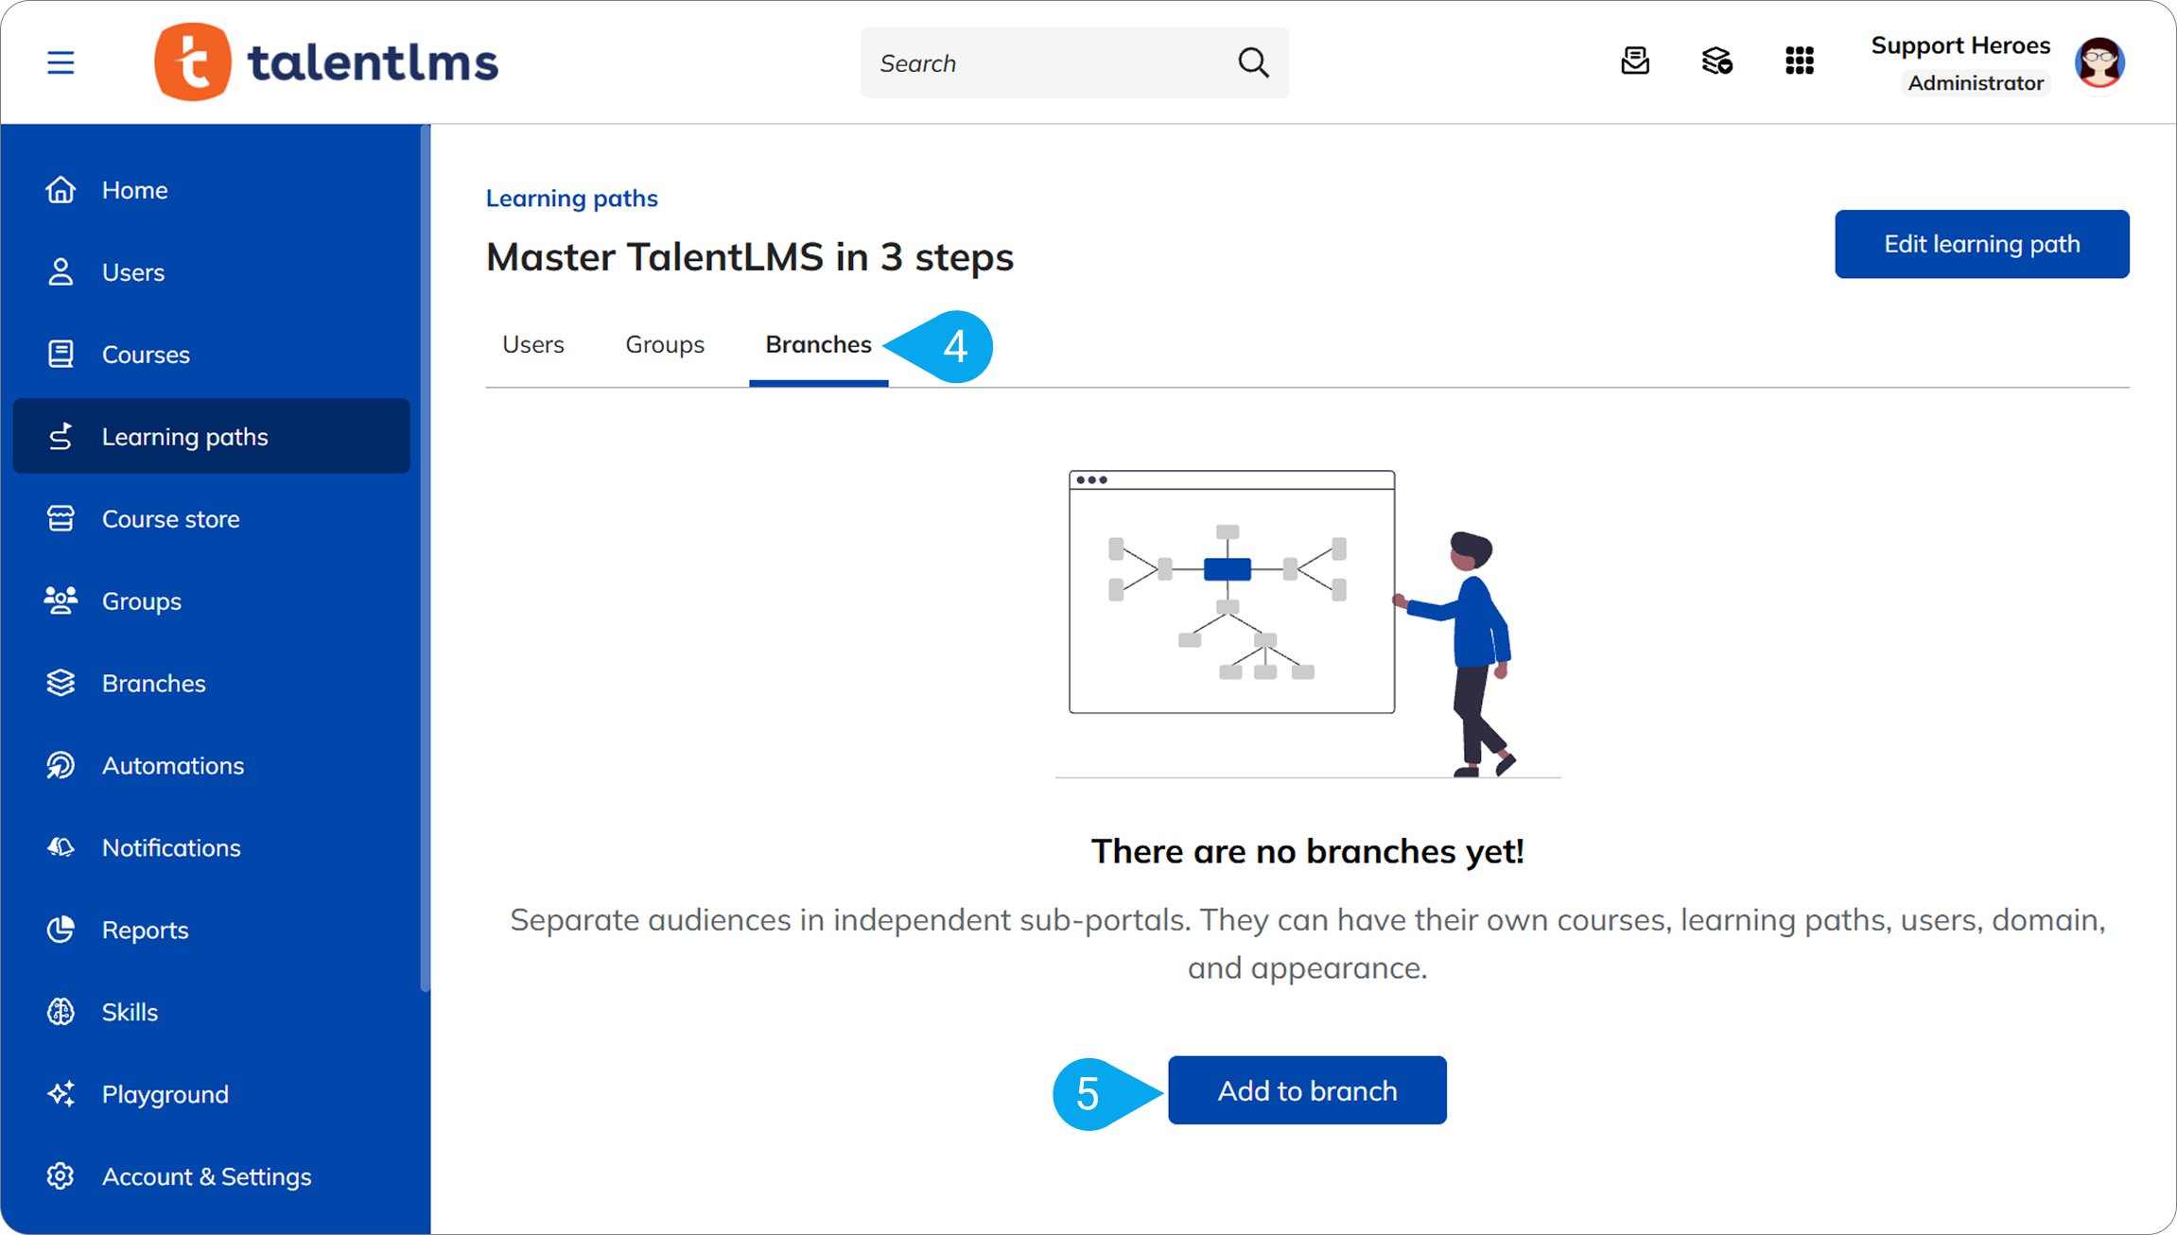The height and width of the screenshot is (1235, 2177).
Task: Open Groups in the sidebar menu
Action: coord(212,600)
